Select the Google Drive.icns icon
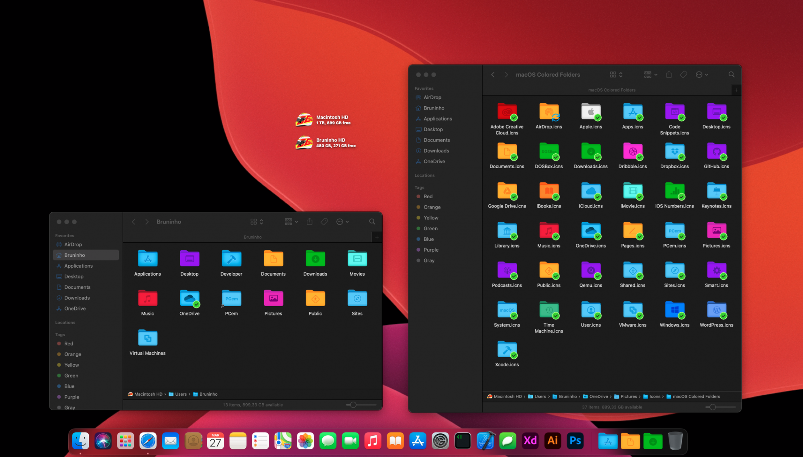The height and width of the screenshot is (457, 803). point(507,191)
